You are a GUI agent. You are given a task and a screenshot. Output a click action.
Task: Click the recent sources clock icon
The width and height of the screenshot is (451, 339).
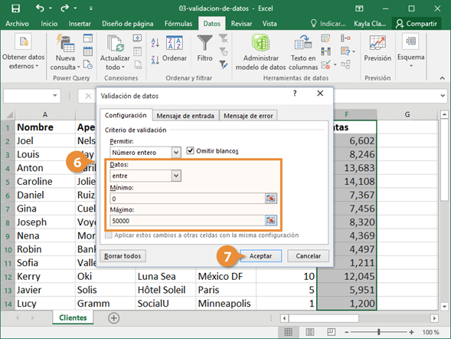[x=88, y=64]
